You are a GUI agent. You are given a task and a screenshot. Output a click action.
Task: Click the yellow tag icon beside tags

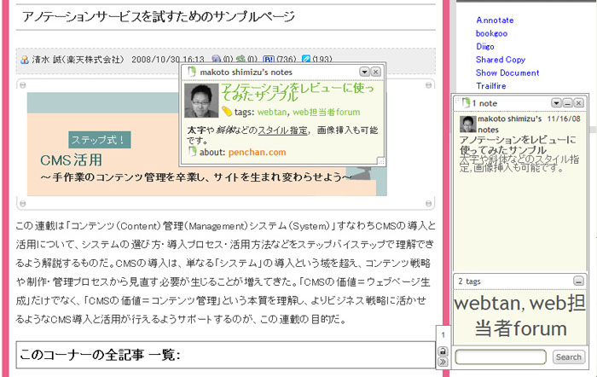point(227,112)
